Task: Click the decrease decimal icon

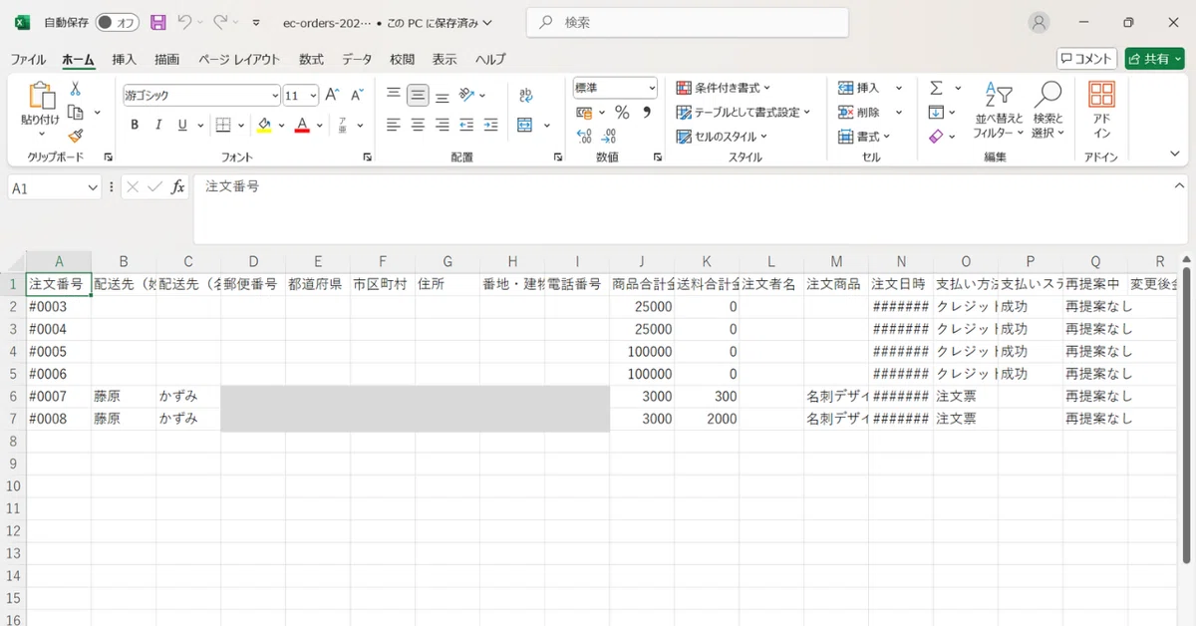Action: point(609,136)
